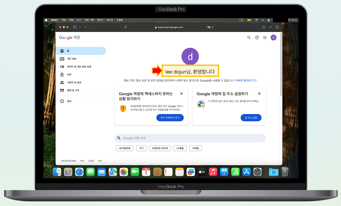This screenshot has height=206, width=341.
Task: Select the 내 비밀번호 chip
Action: [124, 148]
